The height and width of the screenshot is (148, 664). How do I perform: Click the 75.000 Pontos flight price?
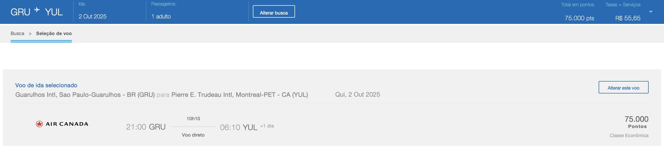[636, 119]
